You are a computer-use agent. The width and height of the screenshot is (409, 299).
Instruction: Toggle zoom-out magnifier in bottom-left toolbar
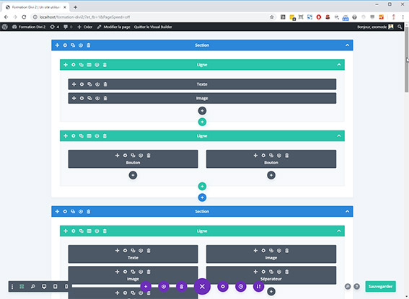[x=33, y=286]
